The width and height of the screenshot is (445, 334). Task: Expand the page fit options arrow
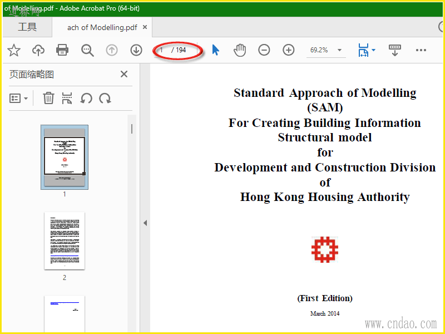pyautogui.click(x=373, y=50)
